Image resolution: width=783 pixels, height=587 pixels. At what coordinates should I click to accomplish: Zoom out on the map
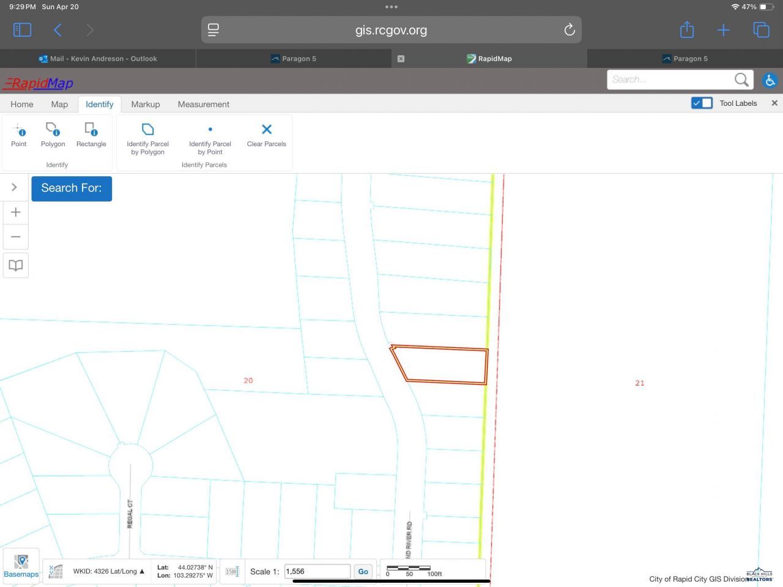coord(16,237)
